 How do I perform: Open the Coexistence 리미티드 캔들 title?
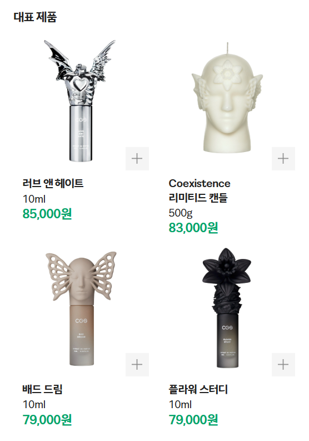pyautogui.click(x=200, y=190)
